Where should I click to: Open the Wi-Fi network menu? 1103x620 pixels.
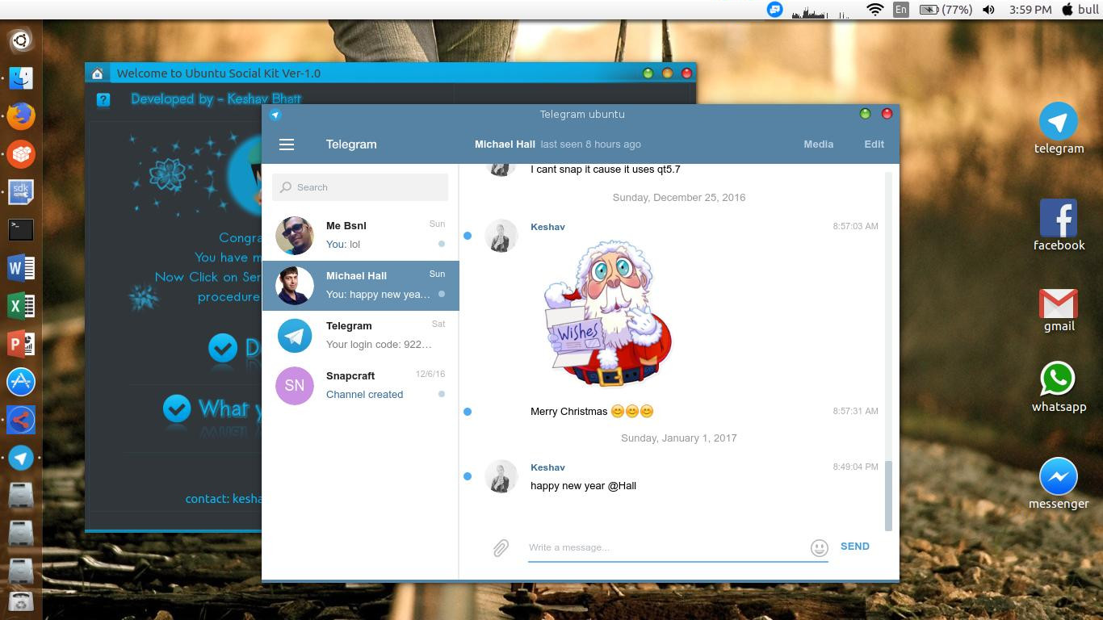874,10
